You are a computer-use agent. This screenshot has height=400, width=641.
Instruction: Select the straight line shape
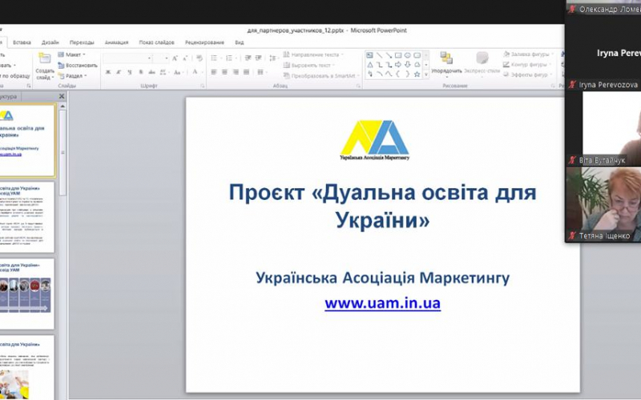pyautogui.click(x=379, y=55)
